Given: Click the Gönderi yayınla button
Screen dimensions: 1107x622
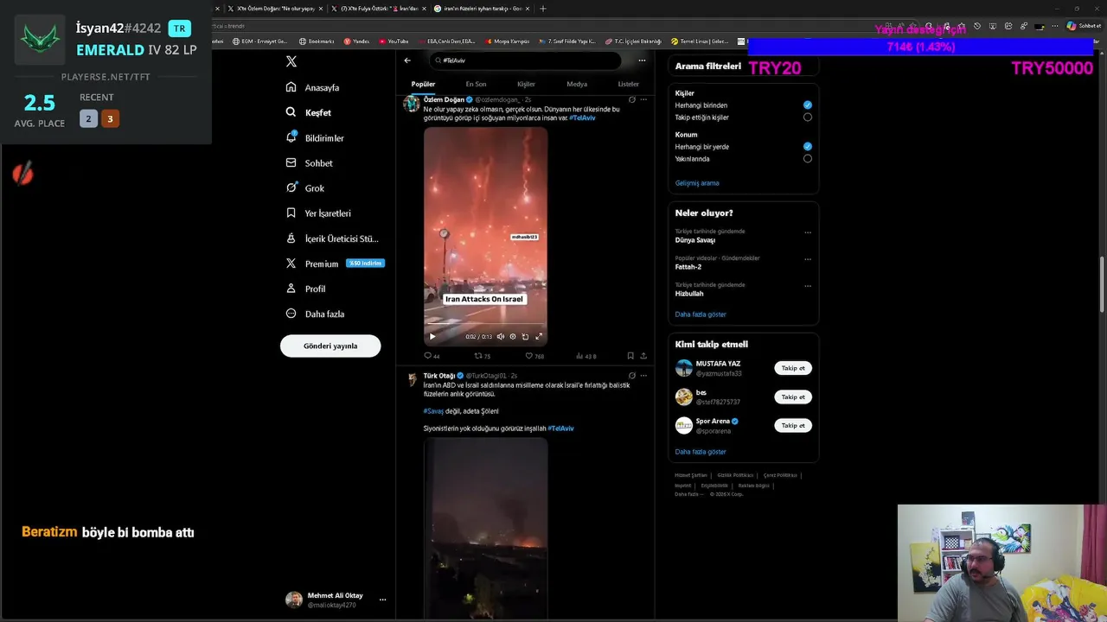Looking at the screenshot, I should [330, 346].
